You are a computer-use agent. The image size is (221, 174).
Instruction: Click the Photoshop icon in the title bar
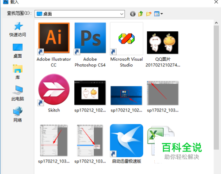pyautogui.click(x=6, y=2)
